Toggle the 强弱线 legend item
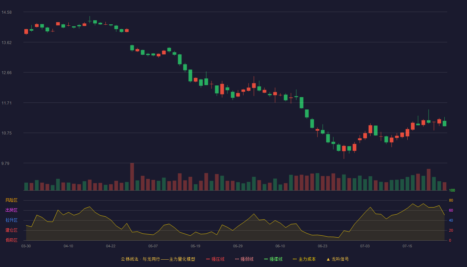This screenshot has height=267, width=467. tap(244, 259)
